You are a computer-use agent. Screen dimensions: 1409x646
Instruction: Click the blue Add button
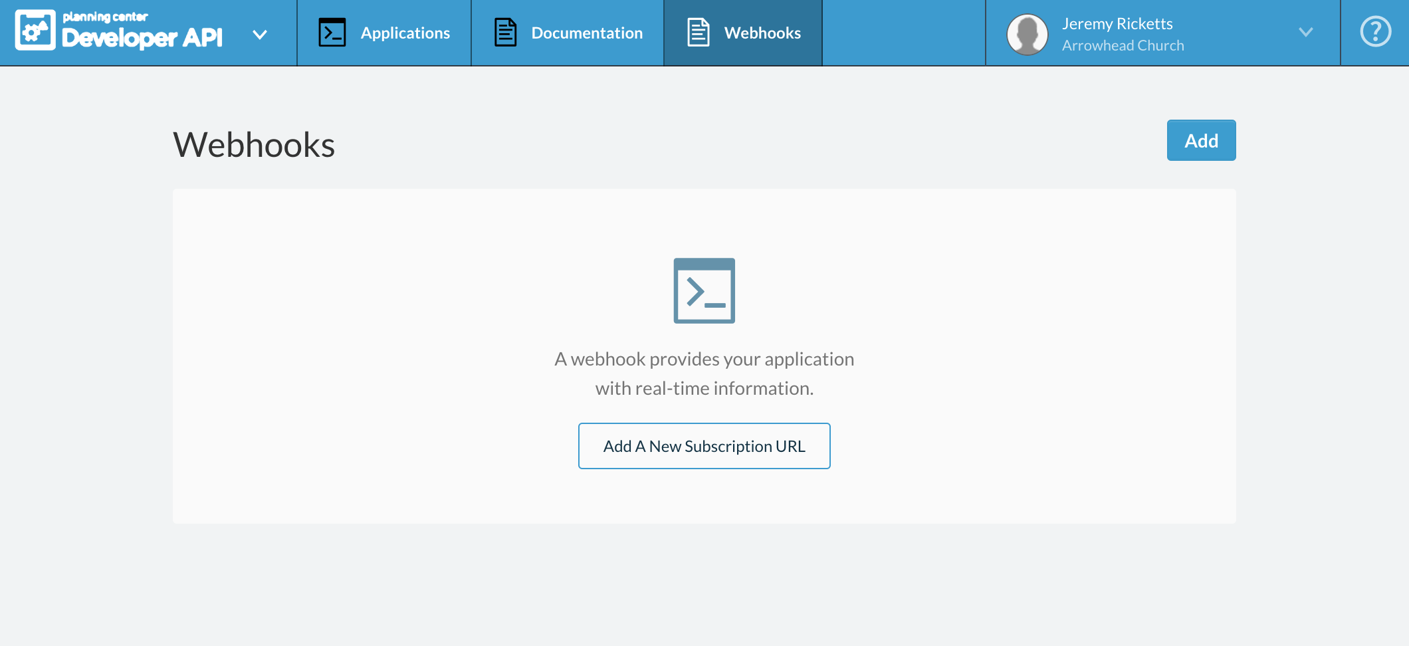point(1200,140)
